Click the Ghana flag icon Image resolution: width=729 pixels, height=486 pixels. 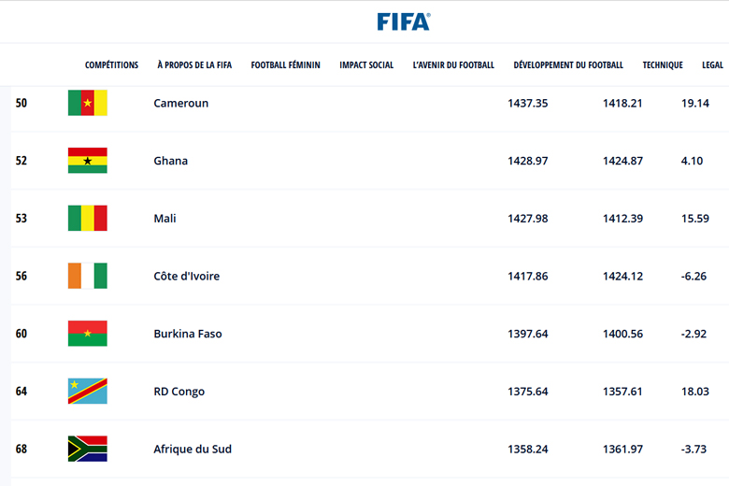(88, 161)
